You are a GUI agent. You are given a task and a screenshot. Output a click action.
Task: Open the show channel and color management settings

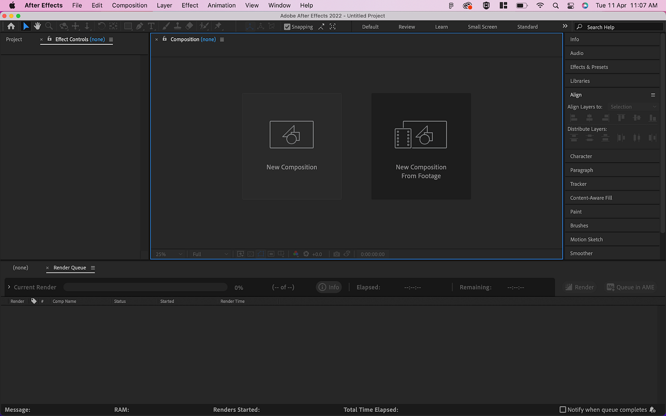296,254
